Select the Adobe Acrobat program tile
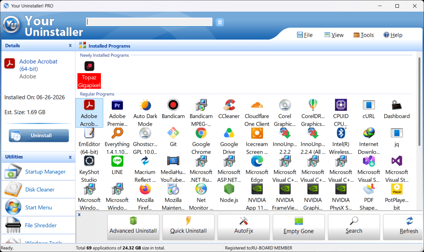The height and width of the screenshot is (252, 424). [89, 113]
